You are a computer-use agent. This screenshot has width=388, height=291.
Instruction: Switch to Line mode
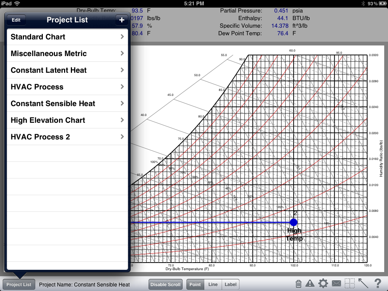(213, 285)
